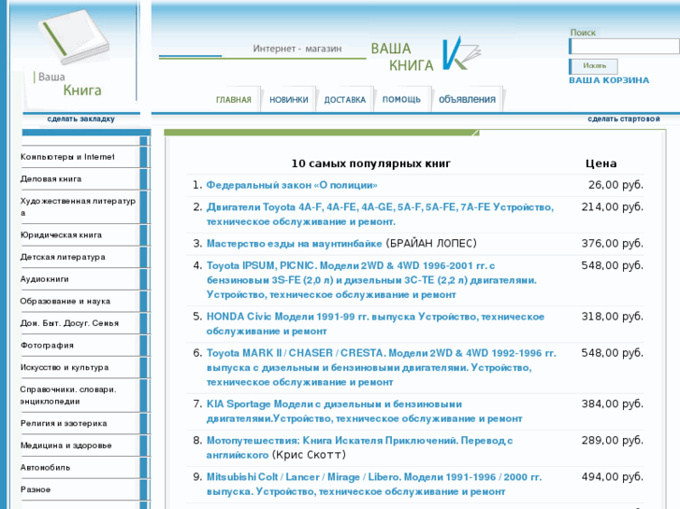Open the Аудиокниги category
Screen dimensions: 680x509
point(45,279)
